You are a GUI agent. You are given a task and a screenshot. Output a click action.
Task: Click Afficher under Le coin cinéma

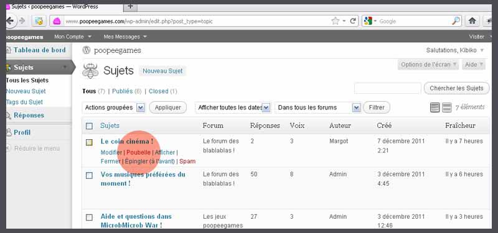(x=165, y=152)
